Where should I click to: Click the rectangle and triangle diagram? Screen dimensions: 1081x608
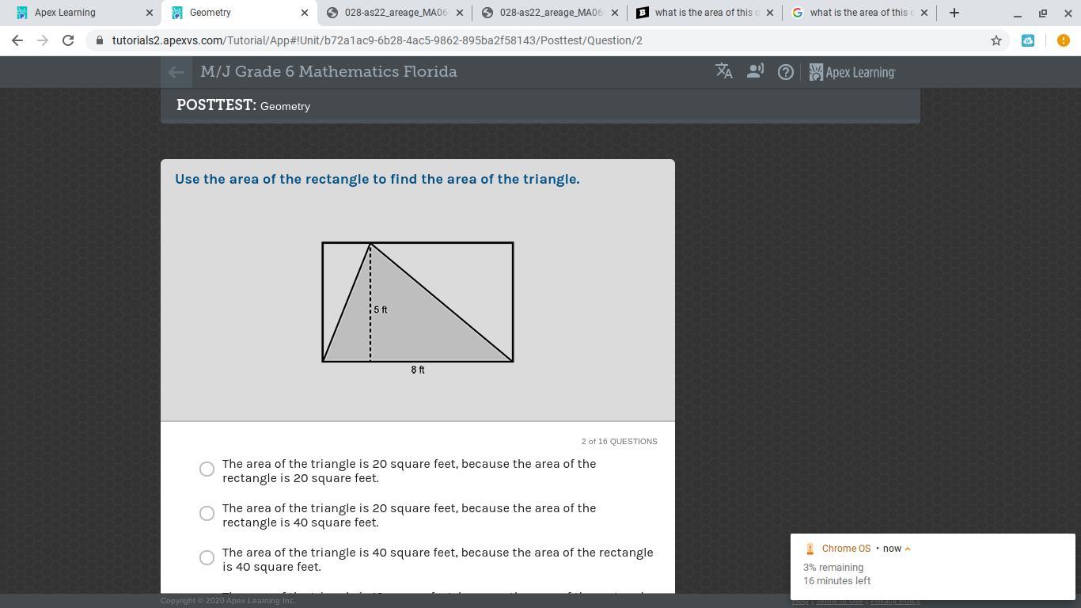click(x=418, y=307)
